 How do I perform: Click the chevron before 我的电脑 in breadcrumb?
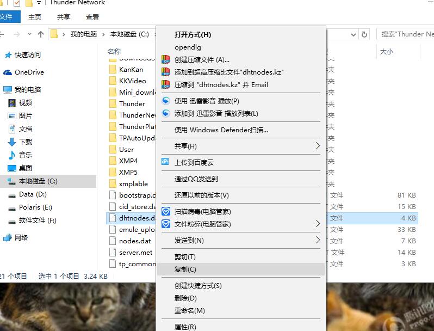(64, 34)
